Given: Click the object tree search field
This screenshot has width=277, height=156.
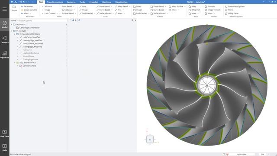Looking at the screenshot, I should (43, 20).
